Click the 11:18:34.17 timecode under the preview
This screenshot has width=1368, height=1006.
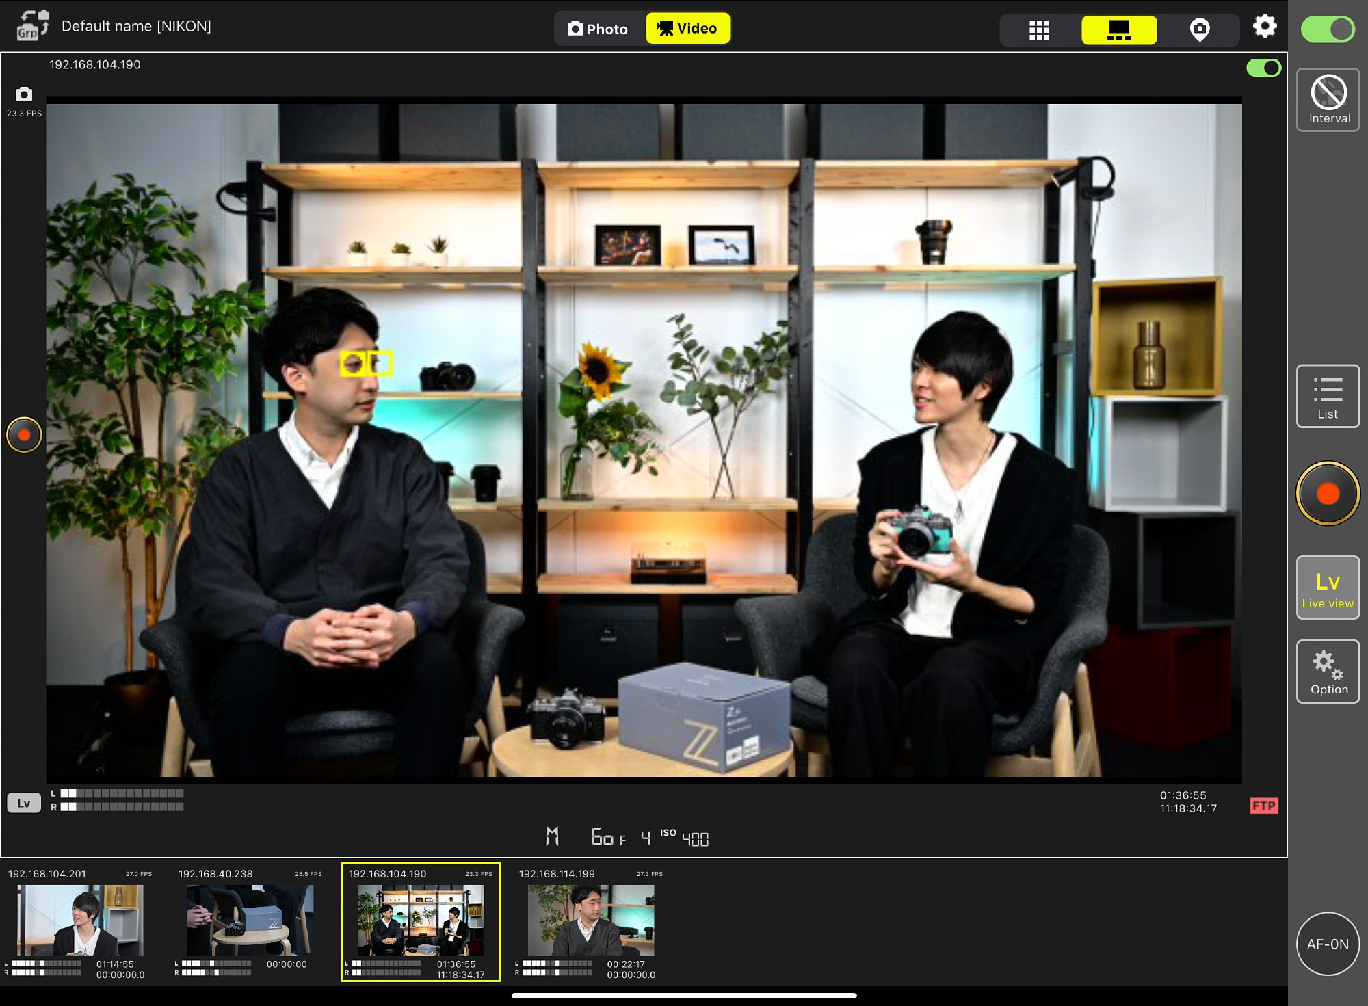(x=1188, y=808)
